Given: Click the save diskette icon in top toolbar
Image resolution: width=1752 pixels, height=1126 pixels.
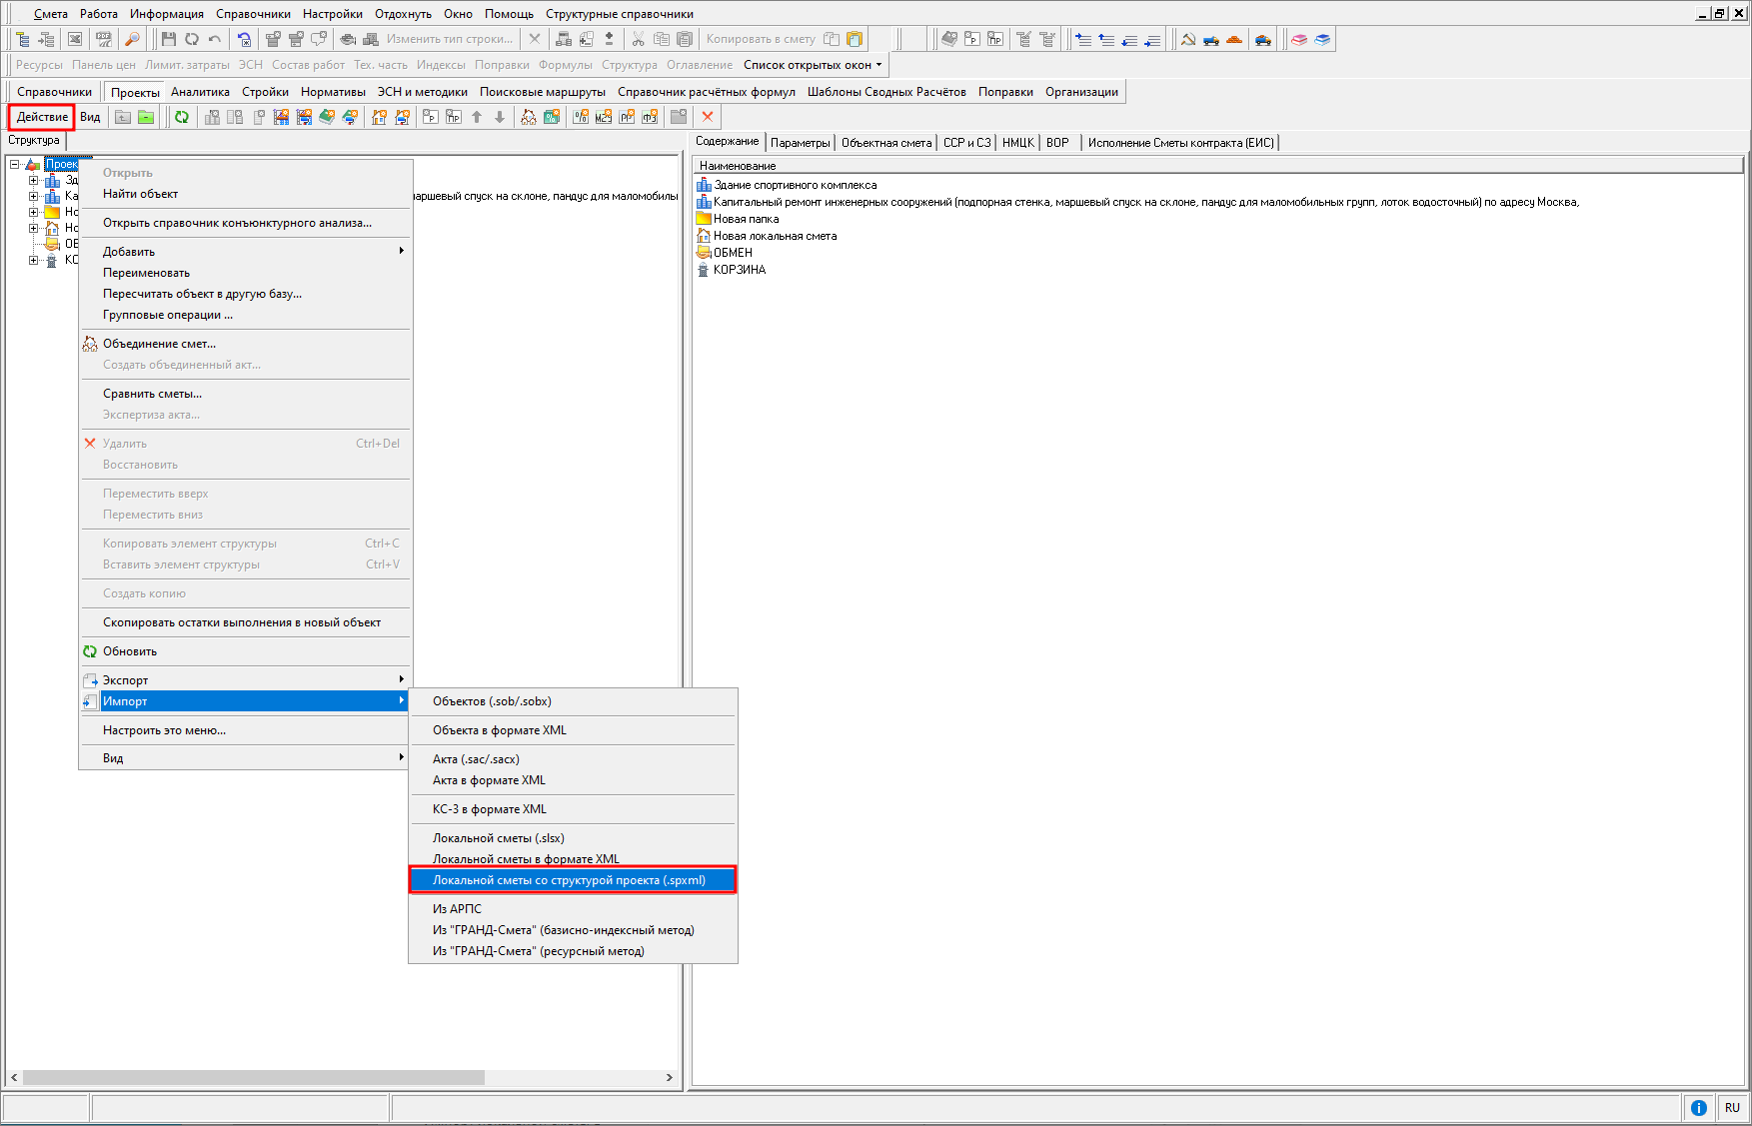Looking at the screenshot, I should click(x=168, y=39).
